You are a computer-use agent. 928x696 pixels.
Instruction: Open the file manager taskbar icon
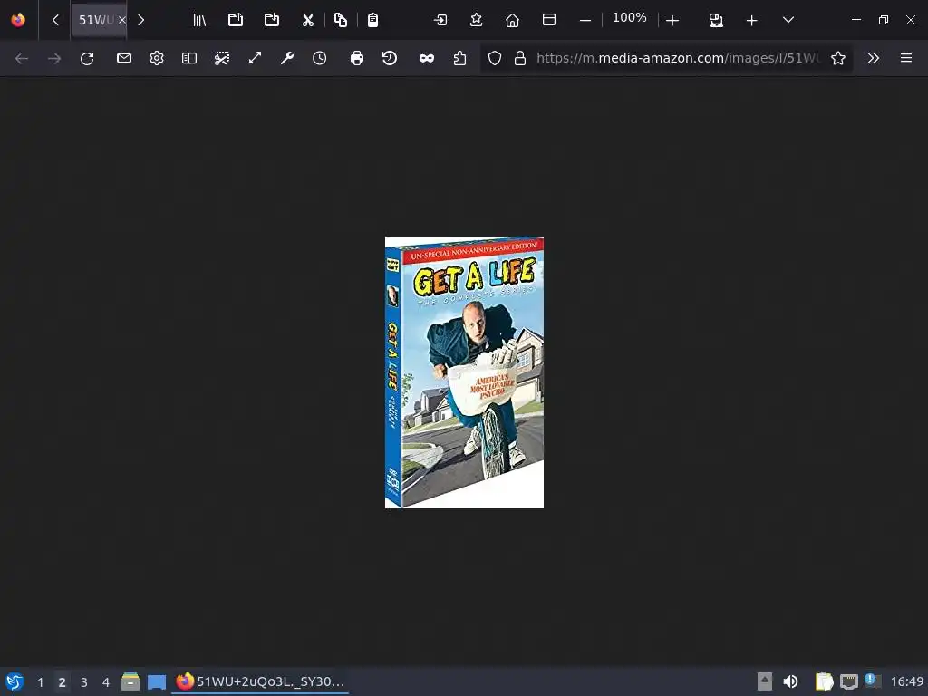point(130,681)
